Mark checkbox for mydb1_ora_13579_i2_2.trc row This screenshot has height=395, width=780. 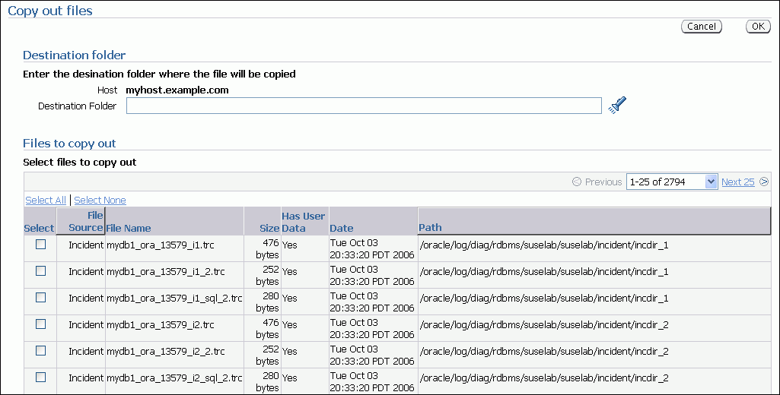[41, 351]
